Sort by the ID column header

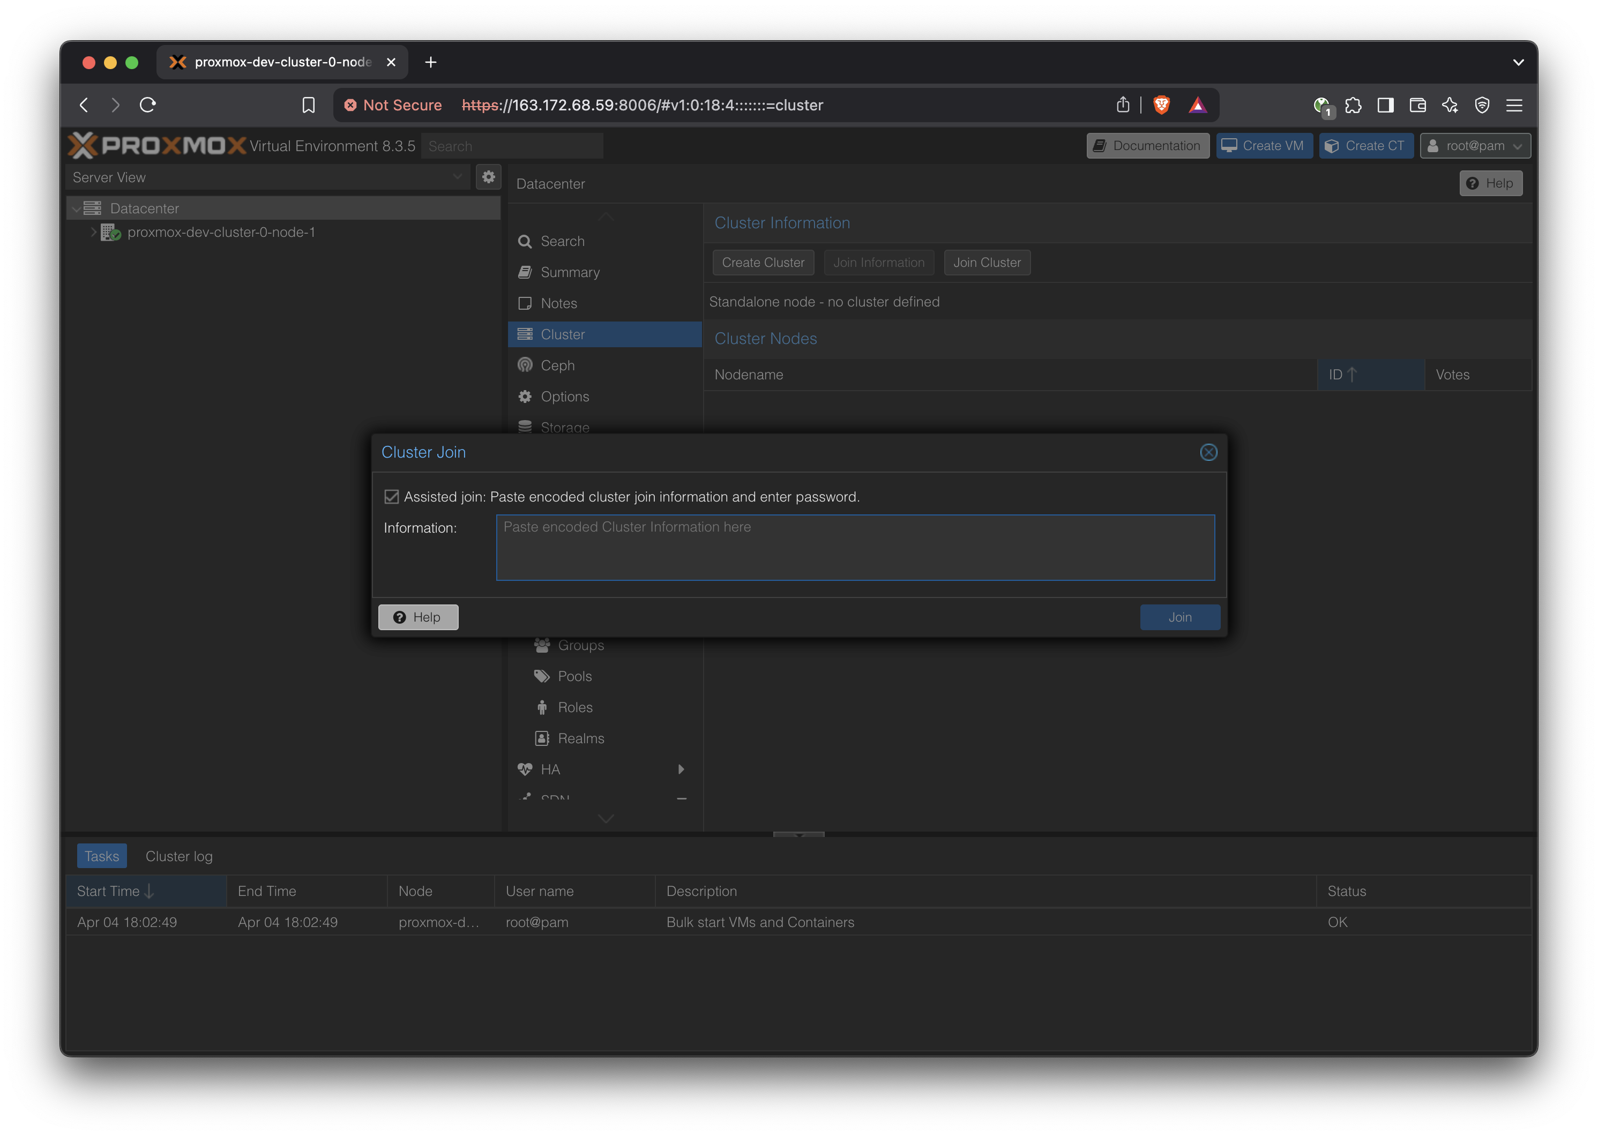click(1369, 374)
